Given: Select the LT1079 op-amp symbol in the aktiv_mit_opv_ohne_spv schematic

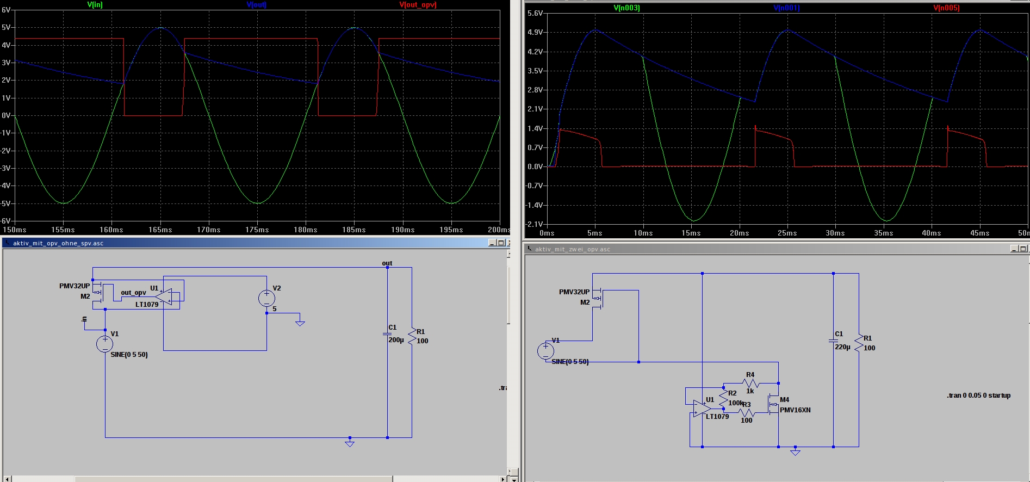Looking at the screenshot, I should pyautogui.click(x=164, y=296).
